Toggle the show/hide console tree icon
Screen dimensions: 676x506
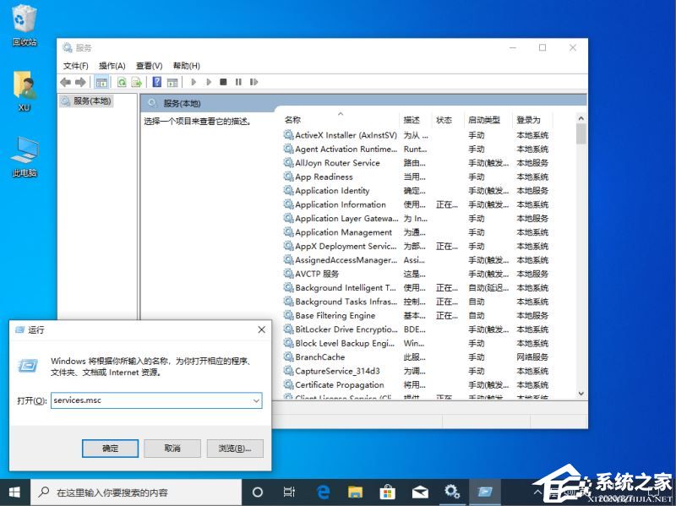[x=101, y=82]
